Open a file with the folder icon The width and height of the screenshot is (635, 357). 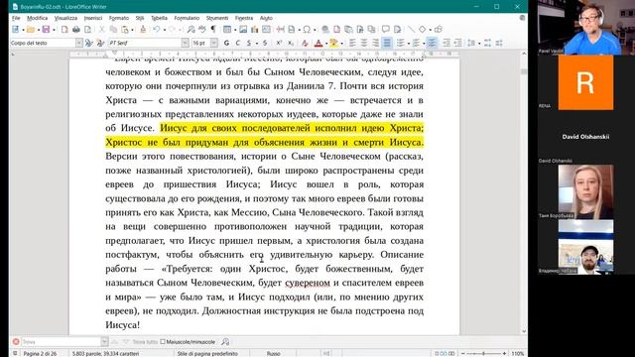point(31,30)
